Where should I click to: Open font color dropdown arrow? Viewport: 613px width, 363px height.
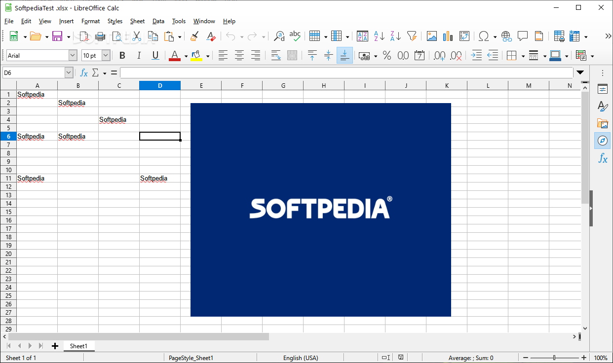click(x=186, y=56)
